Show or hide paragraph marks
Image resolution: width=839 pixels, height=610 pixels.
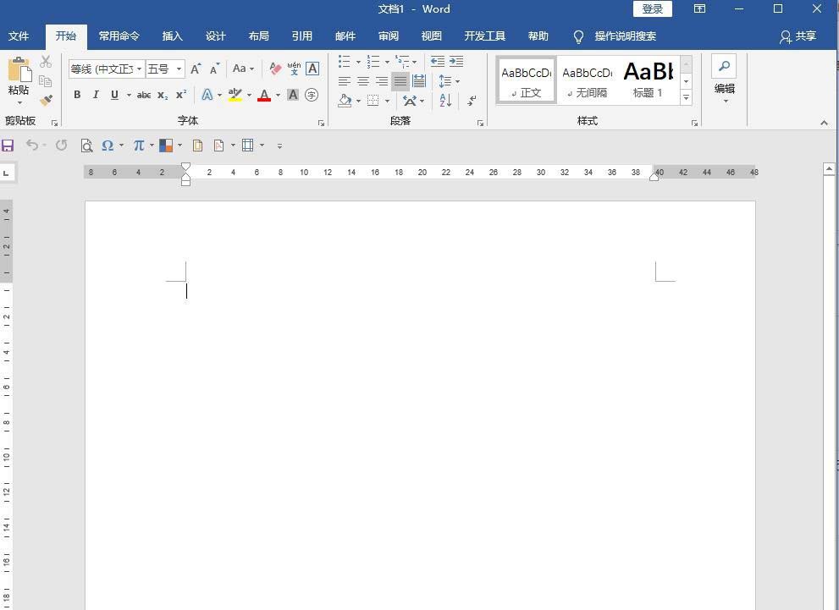tap(472, 100)
